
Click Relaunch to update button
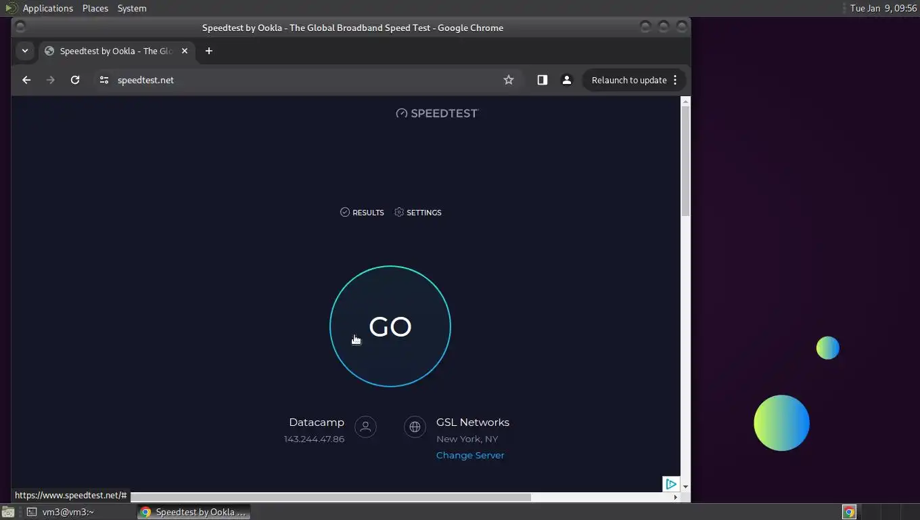point(629,80)
